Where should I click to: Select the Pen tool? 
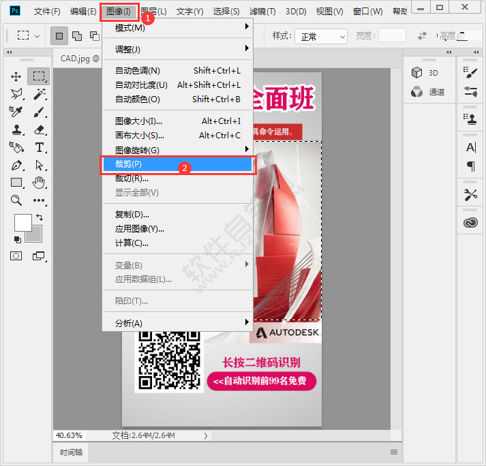click(16, 165)
